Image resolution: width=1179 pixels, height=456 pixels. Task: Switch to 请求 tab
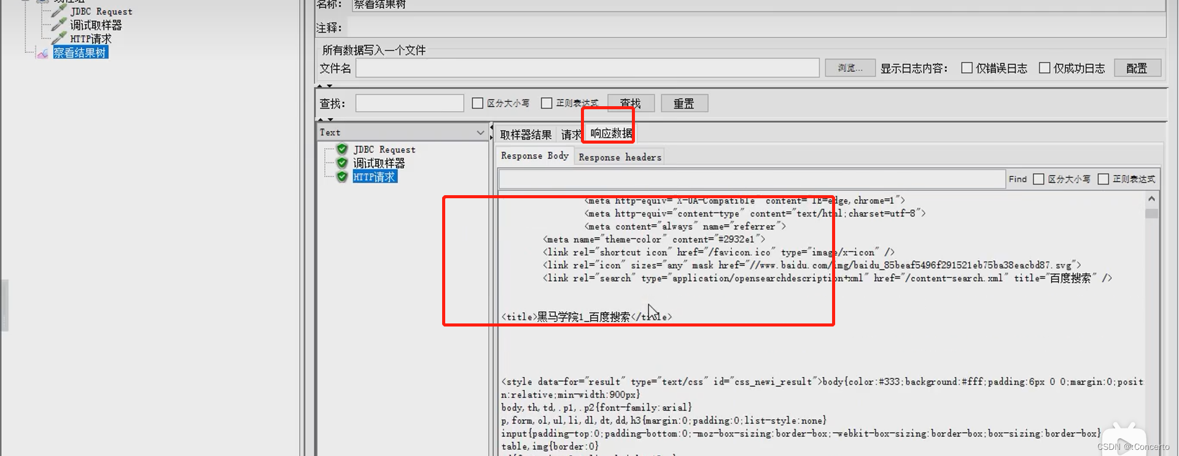[570, 134]
